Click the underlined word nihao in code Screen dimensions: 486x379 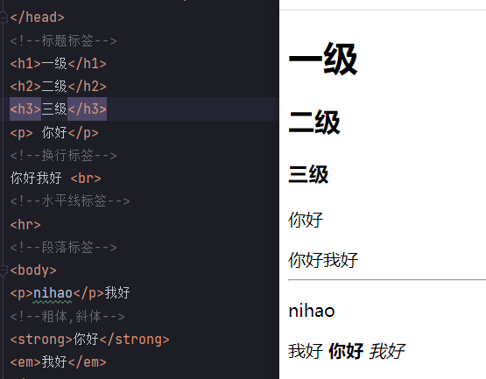tap(53, 293)
